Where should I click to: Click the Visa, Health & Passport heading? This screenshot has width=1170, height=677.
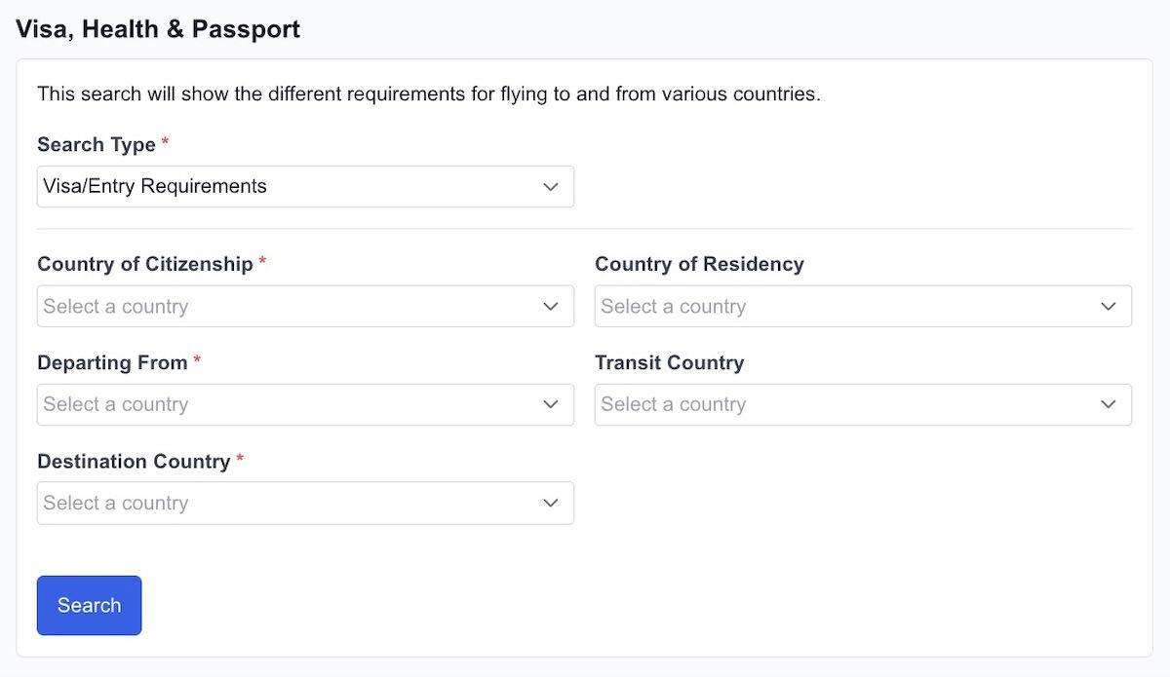158,29
